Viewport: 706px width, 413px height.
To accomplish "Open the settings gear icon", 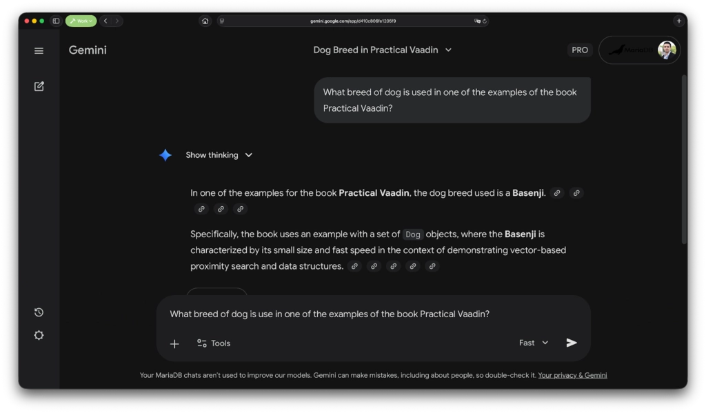I will coord(39,335).
